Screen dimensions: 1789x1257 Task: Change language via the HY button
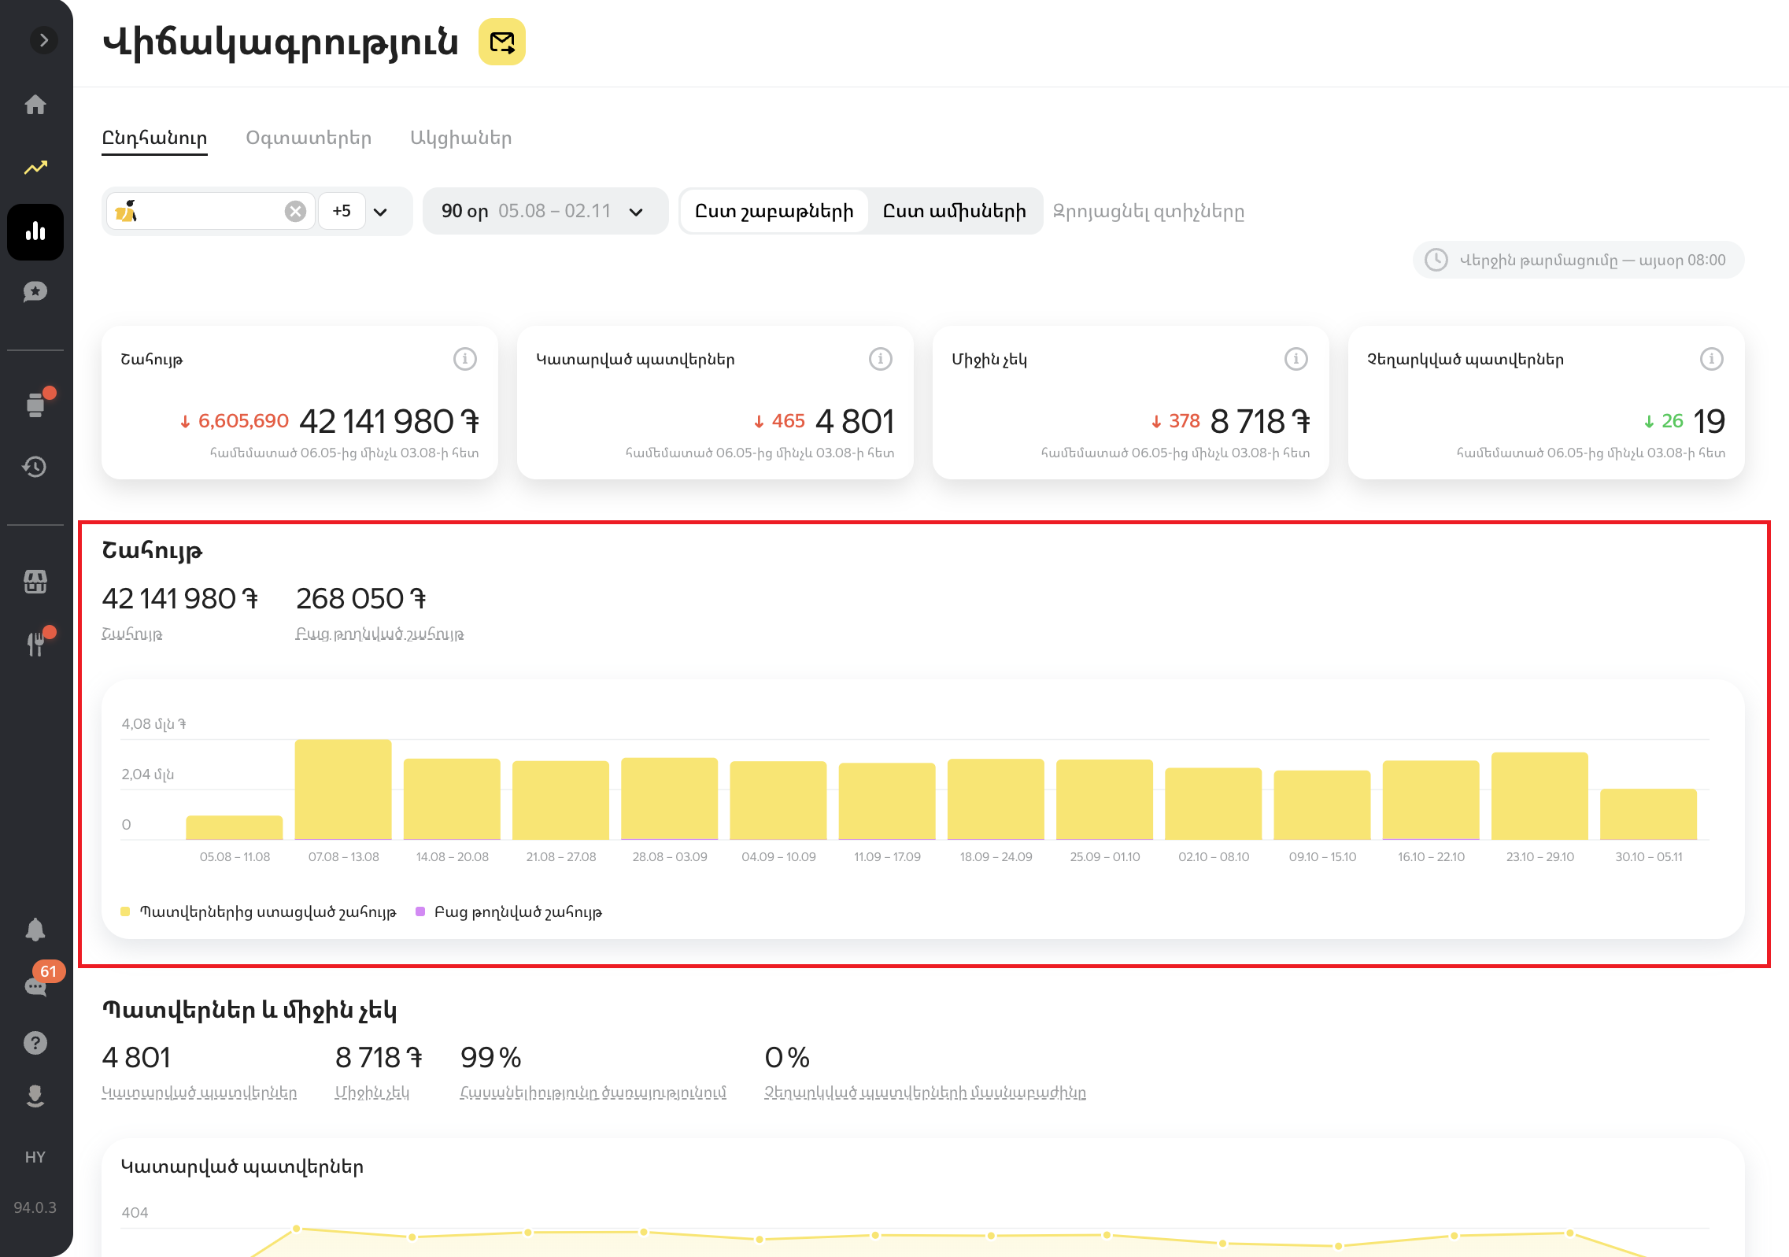[35, 1157]
